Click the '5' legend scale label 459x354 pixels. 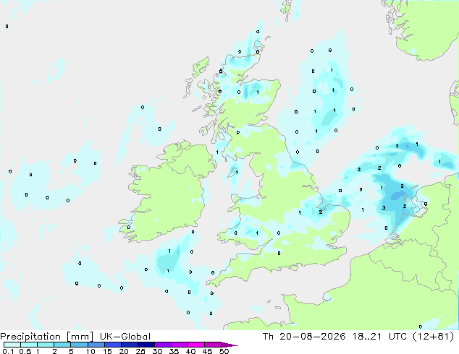71,351
